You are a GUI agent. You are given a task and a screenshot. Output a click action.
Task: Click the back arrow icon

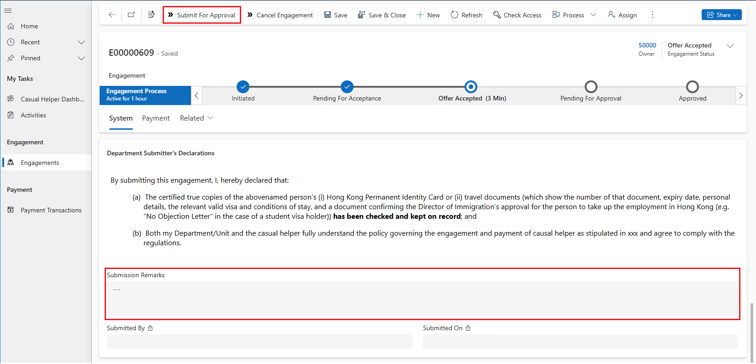pos(111,15)
